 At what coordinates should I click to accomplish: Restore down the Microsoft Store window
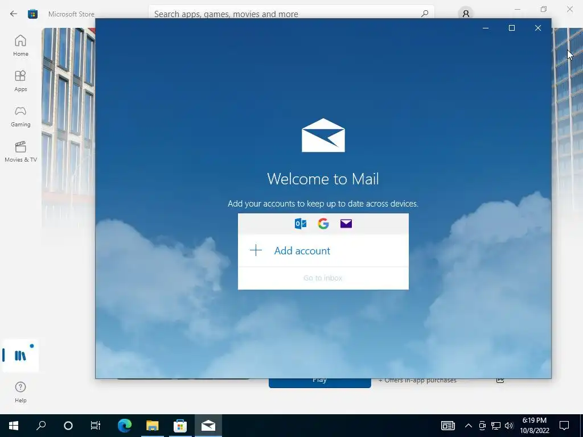pyautogui.click(x=544, y=9)
